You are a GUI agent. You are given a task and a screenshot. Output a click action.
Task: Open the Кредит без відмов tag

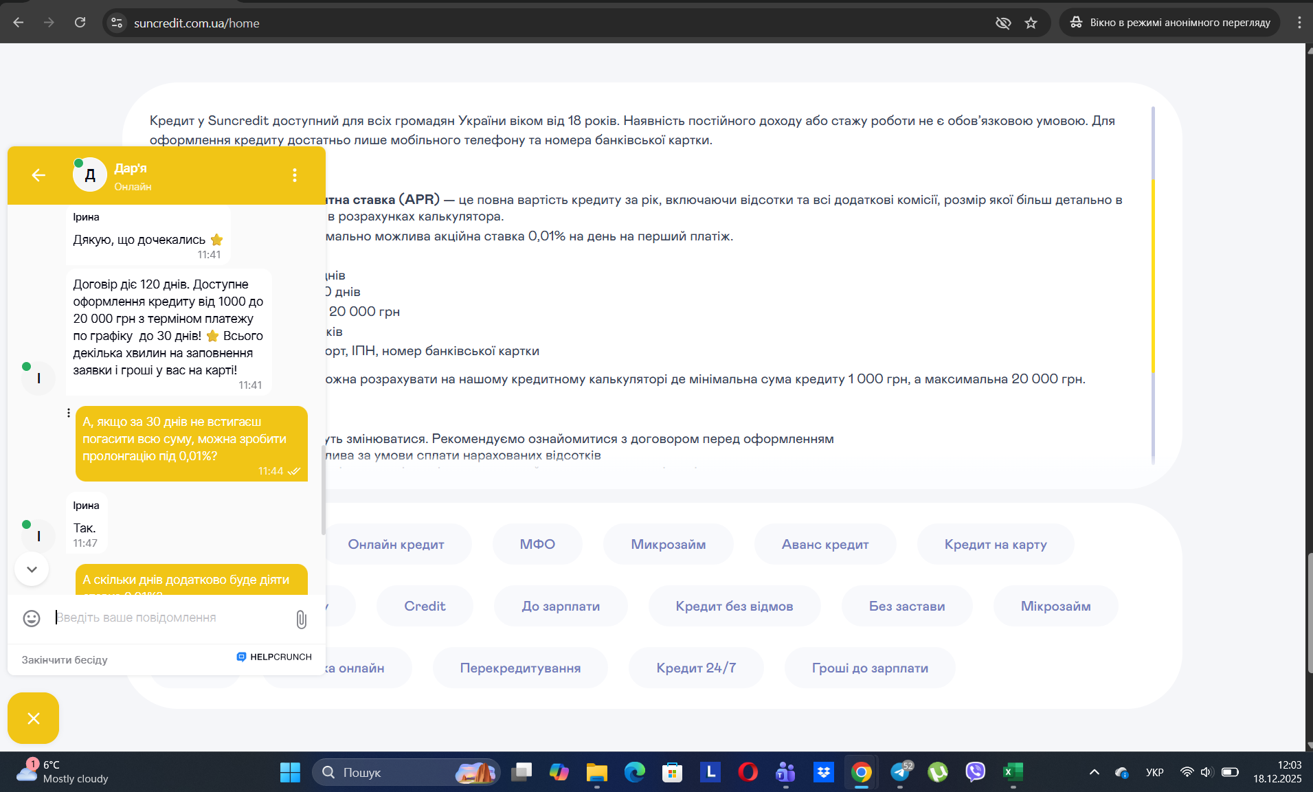[x=734, y=606]
